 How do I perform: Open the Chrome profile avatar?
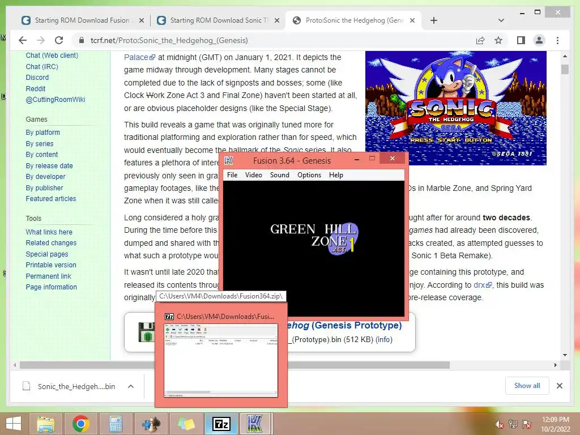(x=539, y=40)
